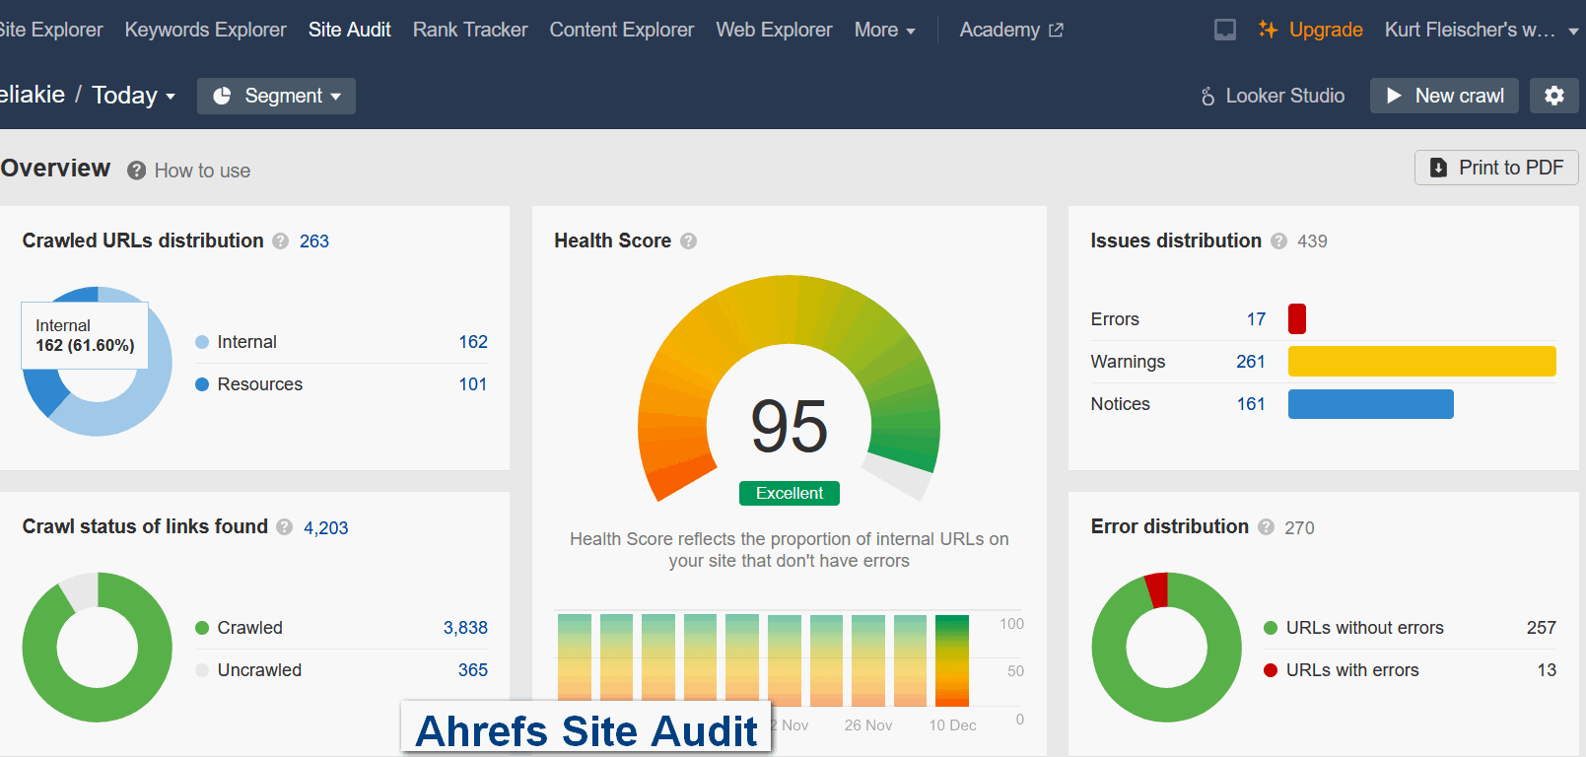The image size is (1586, 757).
Task: Click the Resources legend label
Action: (x=260, y=384)
